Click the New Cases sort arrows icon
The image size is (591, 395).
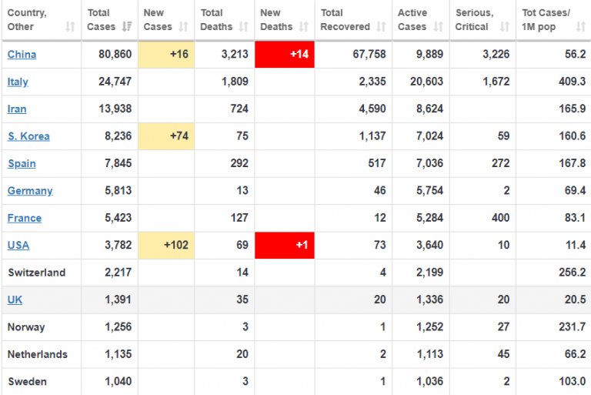pyautogui.click(x=185, y=27)
